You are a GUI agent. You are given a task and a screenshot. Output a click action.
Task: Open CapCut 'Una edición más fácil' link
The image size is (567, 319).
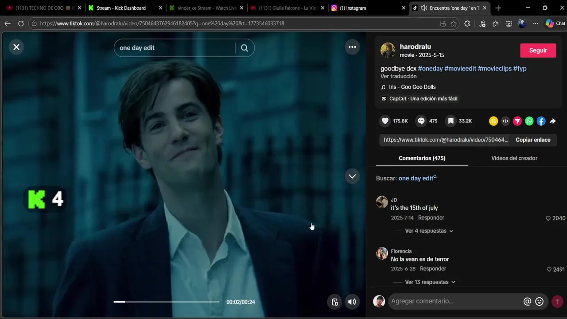tap(423, 98)
